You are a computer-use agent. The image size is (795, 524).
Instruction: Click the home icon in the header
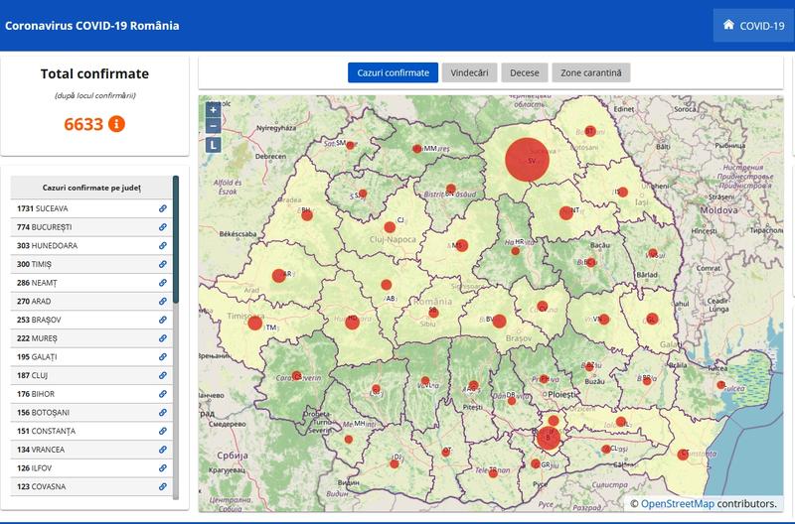[x=728, y=25]
